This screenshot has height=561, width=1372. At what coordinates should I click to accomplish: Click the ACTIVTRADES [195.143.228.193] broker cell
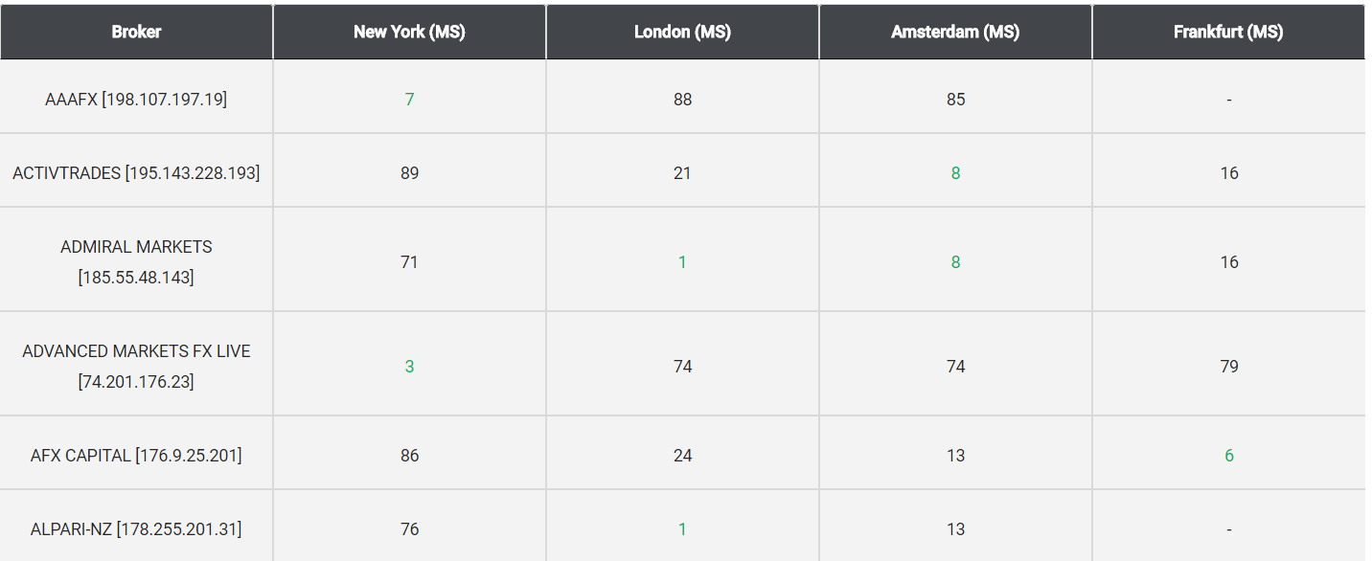(x=136, y=171)
